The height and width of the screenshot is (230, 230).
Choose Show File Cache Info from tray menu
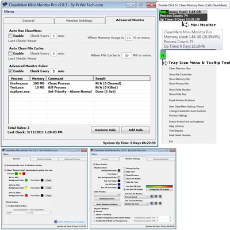(180, 74)
